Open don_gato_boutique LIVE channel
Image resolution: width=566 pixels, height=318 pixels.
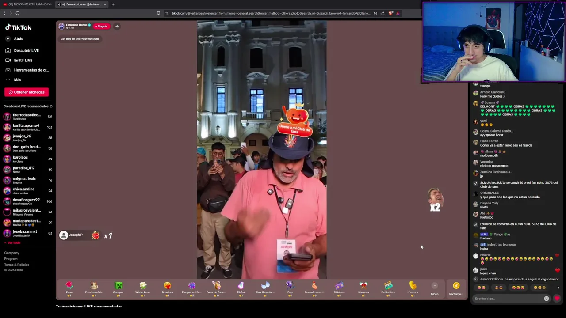pos(27,148)
